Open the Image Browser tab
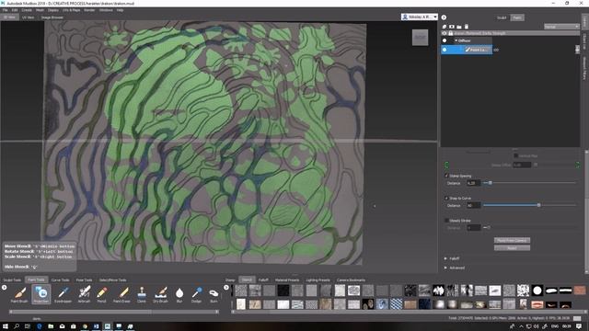 pos(52,17)
